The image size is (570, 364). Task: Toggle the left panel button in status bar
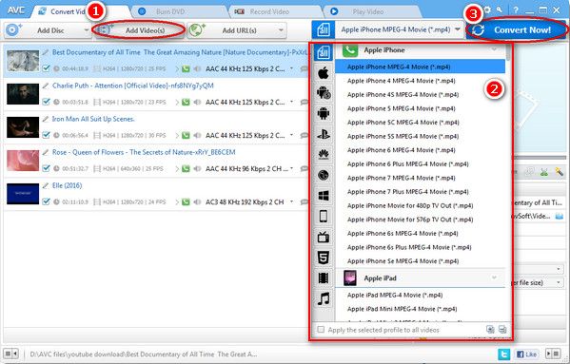coord(10,354)
